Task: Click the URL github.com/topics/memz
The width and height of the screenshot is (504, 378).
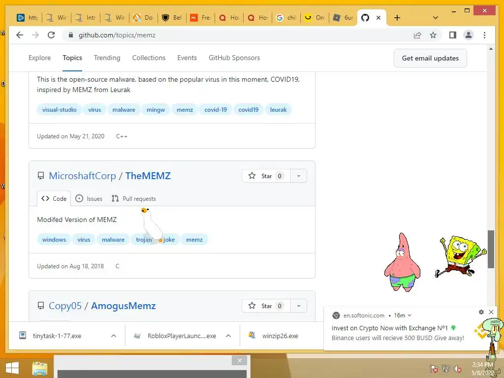Action: point(117,35)
